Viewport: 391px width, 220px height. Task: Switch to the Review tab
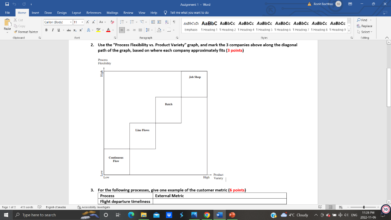click(128, 13)
